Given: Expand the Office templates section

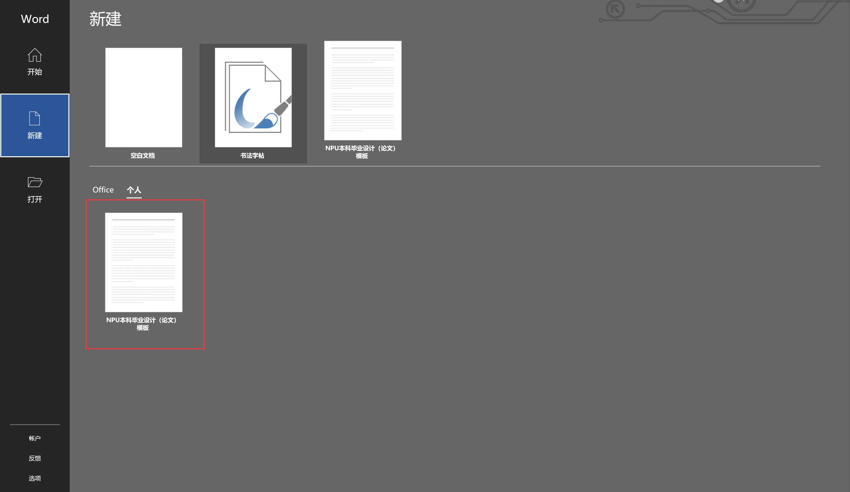Looking at the screenshot, I should point(103,188).
